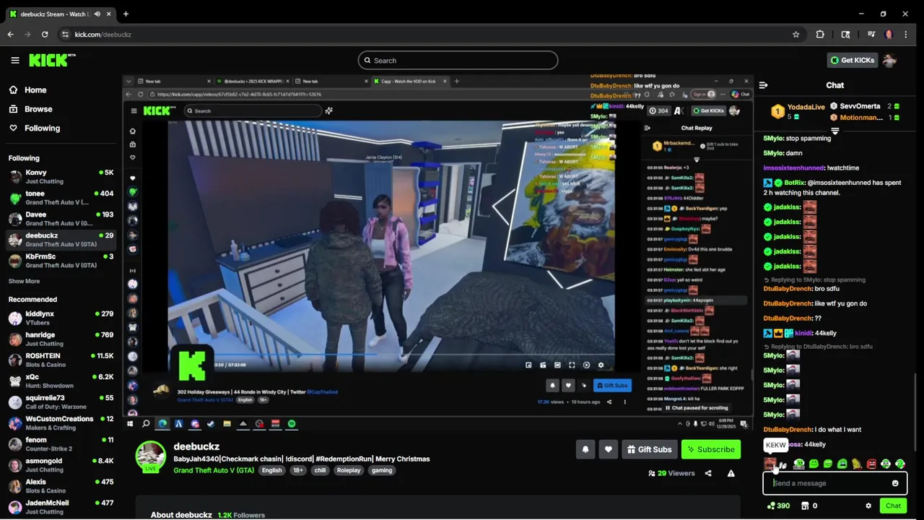Open asmongold recommended channel
Image resolution: width=924 pixels, height=520 pixels.
click(61, 465)
